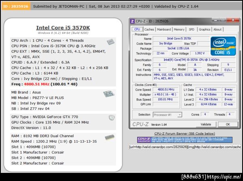Click the Validate button

click(206, 124)
